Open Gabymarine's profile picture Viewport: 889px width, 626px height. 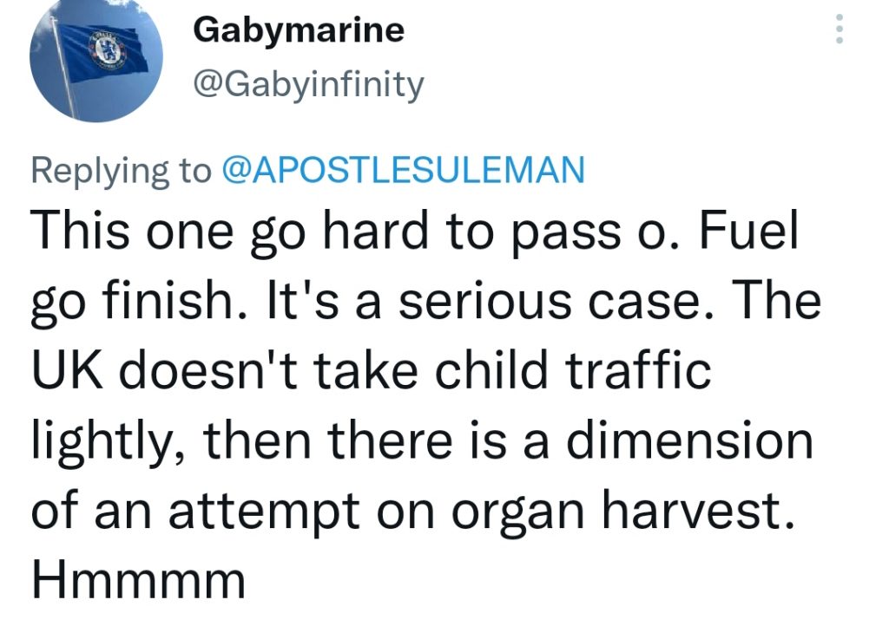click(96, 61)
